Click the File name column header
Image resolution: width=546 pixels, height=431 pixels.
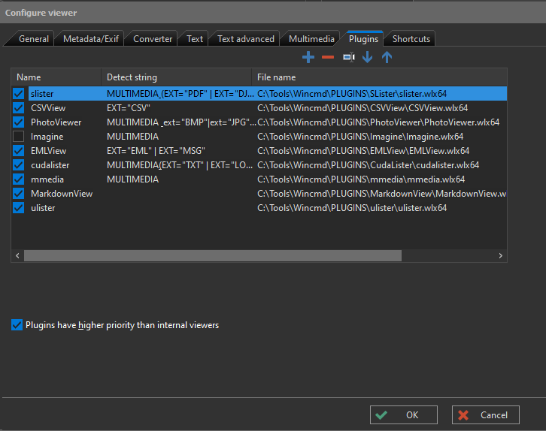379,77
